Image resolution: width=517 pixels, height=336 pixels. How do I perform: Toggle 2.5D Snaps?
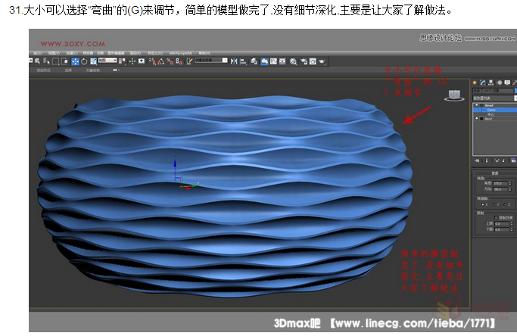pyautogui.click(x=153, y=61)
